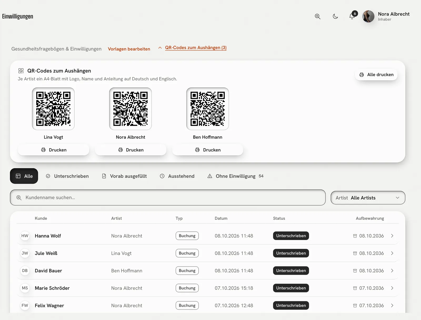
Task: Show Ohne Einwilligung entries tab
Action: click(235, 176)
